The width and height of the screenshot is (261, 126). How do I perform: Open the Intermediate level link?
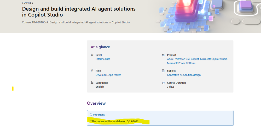pyautogui.click(x=103, y=59)
